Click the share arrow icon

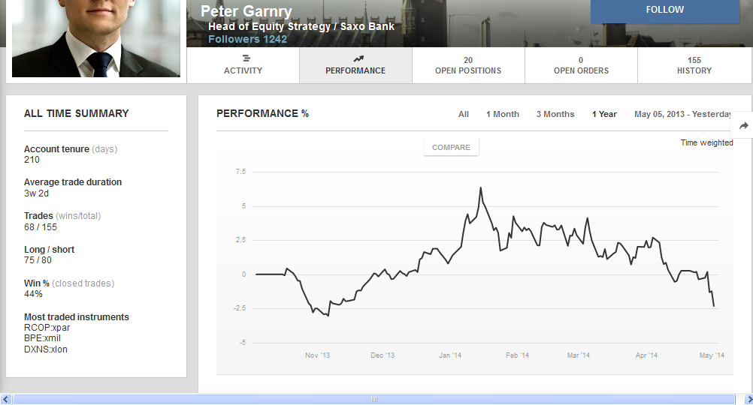pos(744,126)
